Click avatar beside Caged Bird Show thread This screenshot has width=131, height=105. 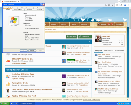click(x=64, y=61)
